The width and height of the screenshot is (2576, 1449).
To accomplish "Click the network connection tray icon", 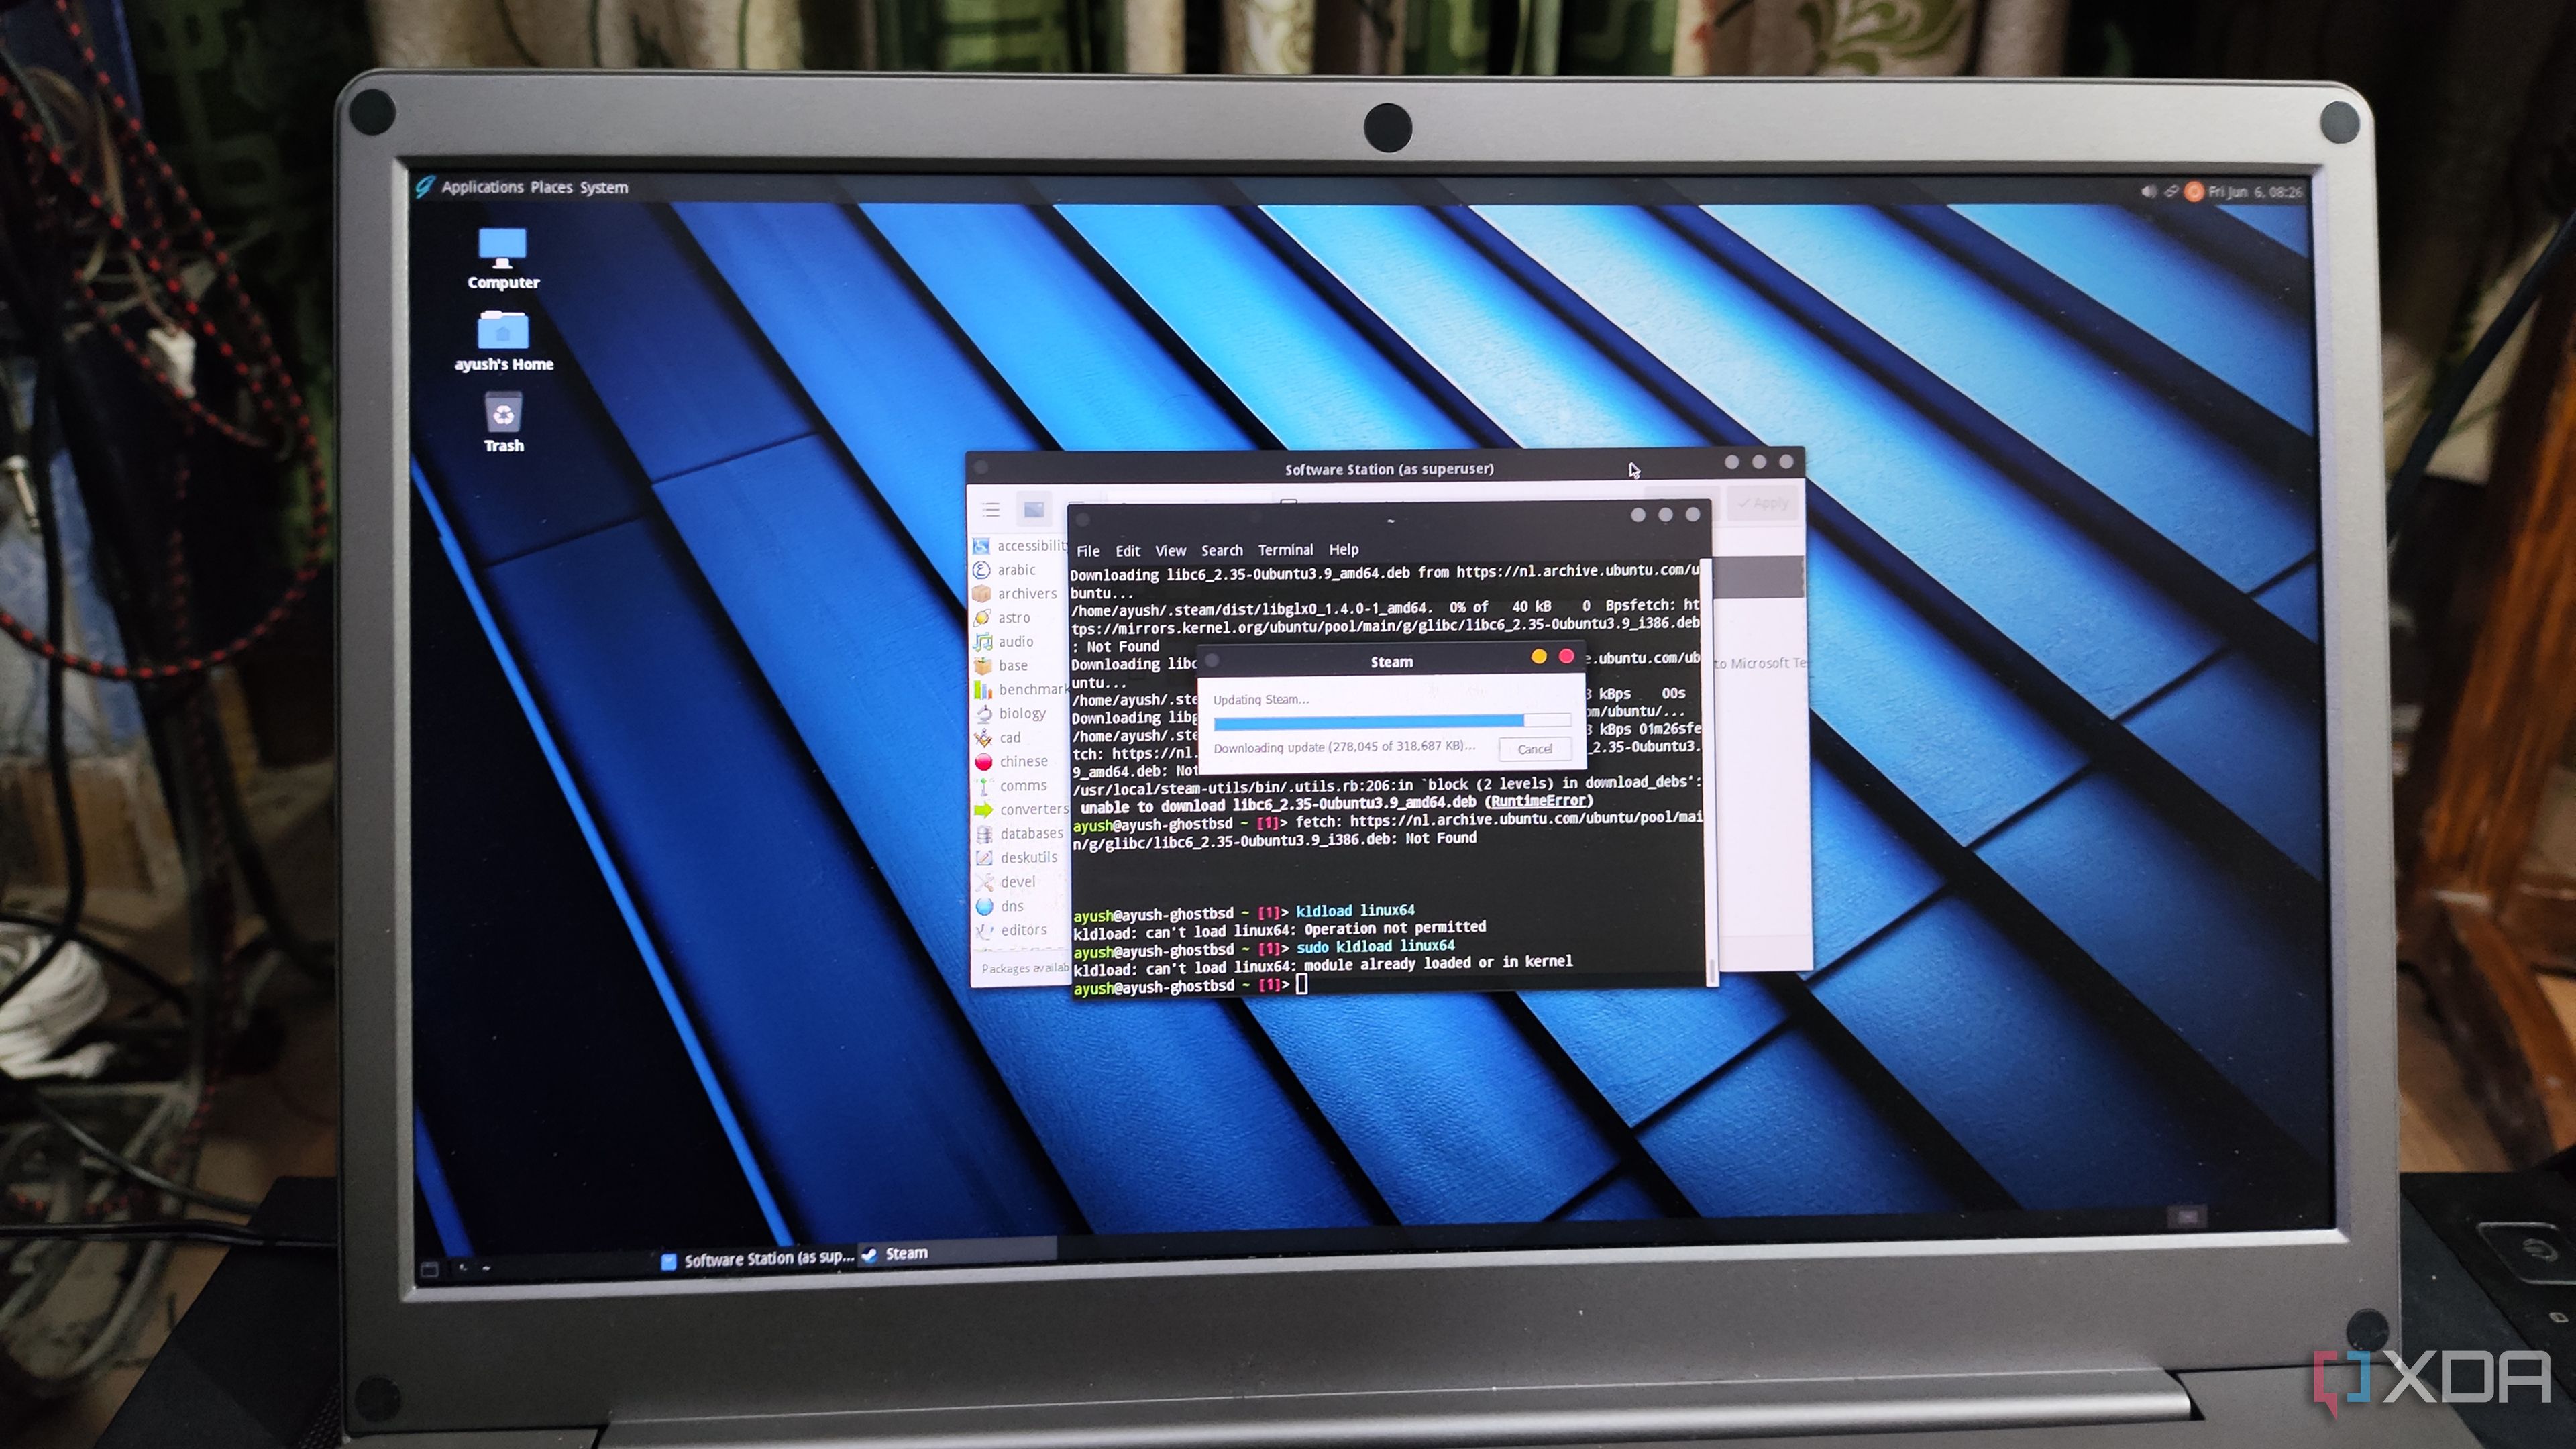I will [2171, 191].
